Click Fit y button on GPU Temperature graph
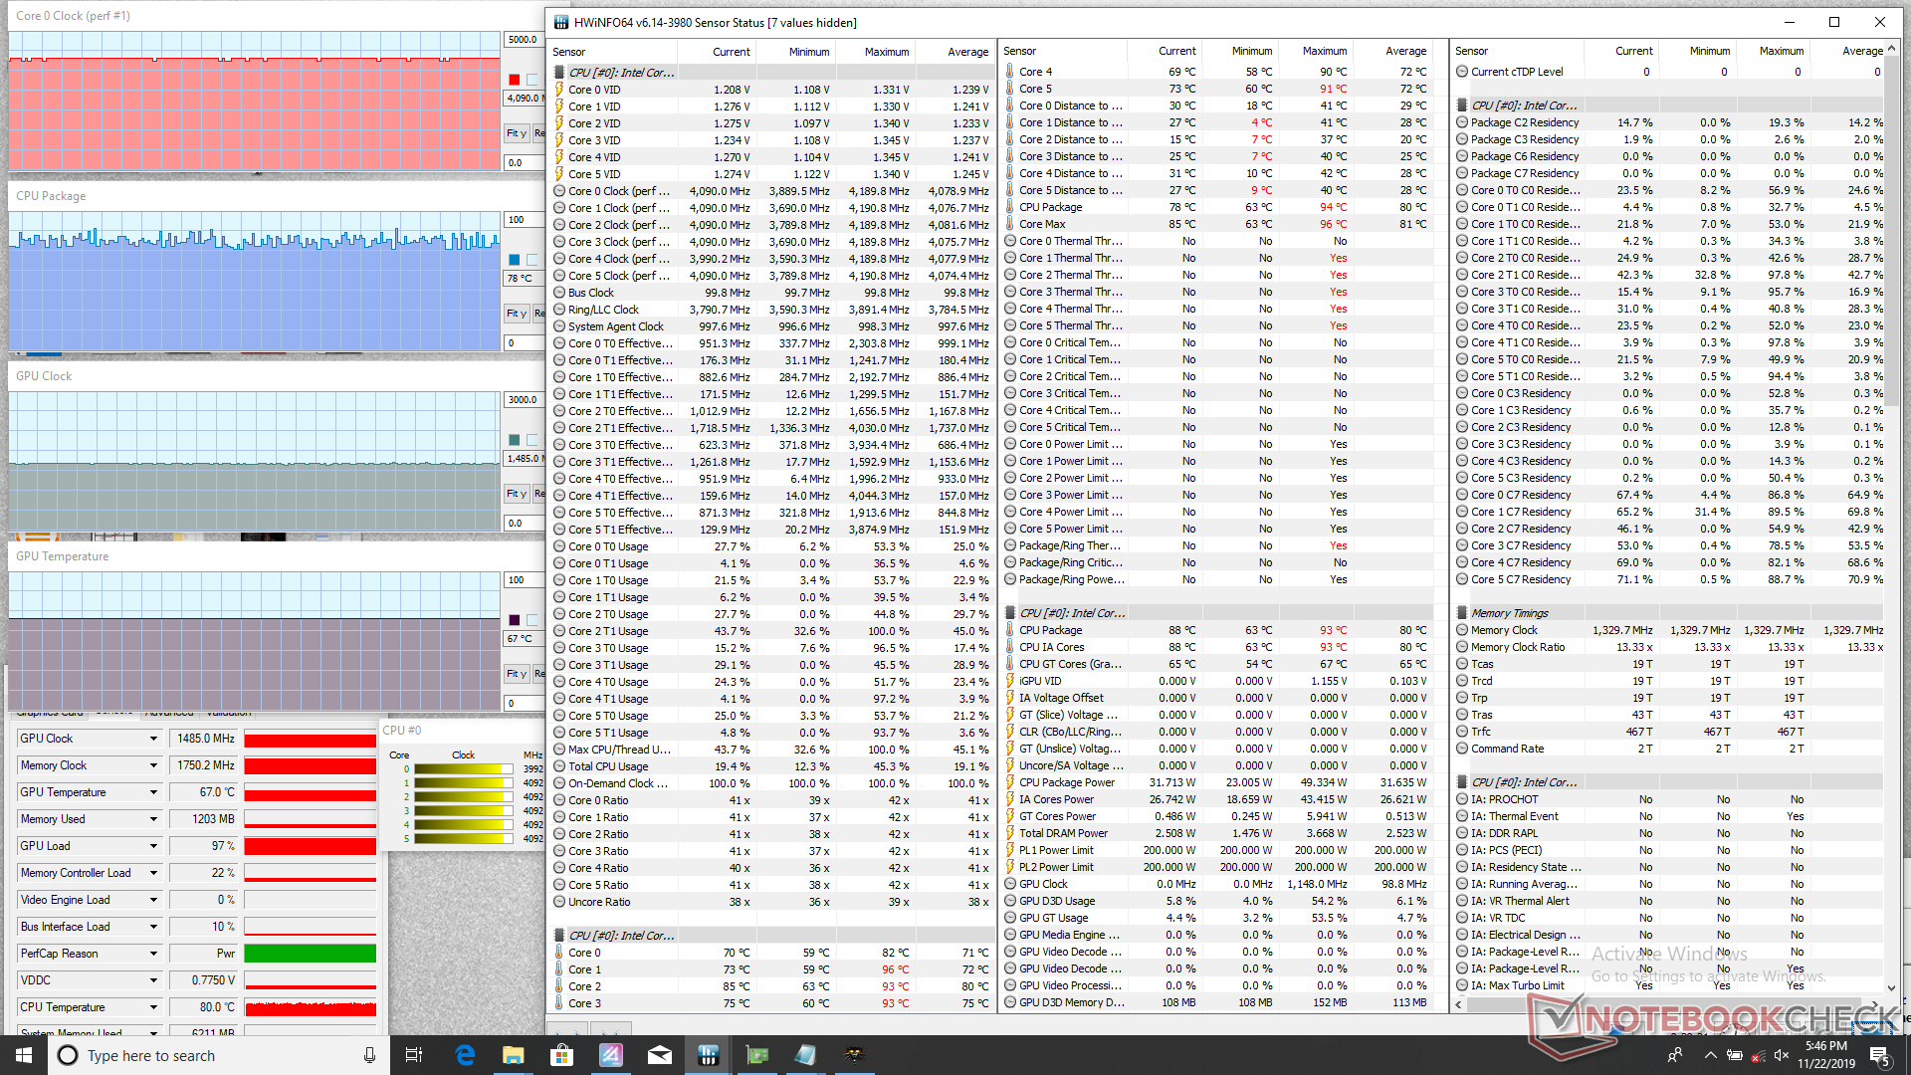 [x=516, y=674]
